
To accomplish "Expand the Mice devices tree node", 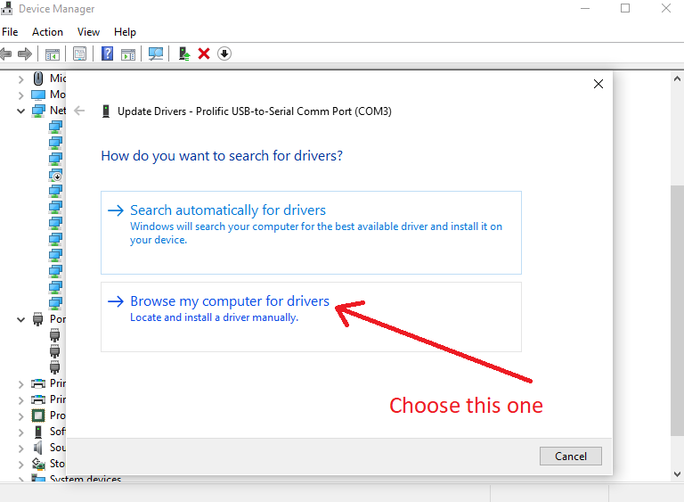I will (20, 78).
